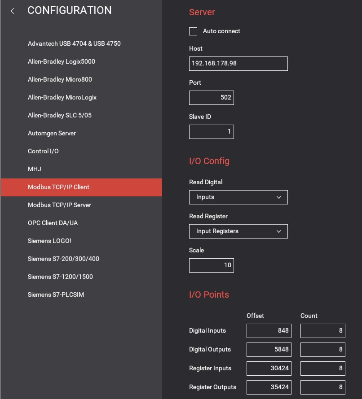This screenshot has width=362, height=399.
Task: Enable the Auto connect checkbox
Action: (193, 31)
